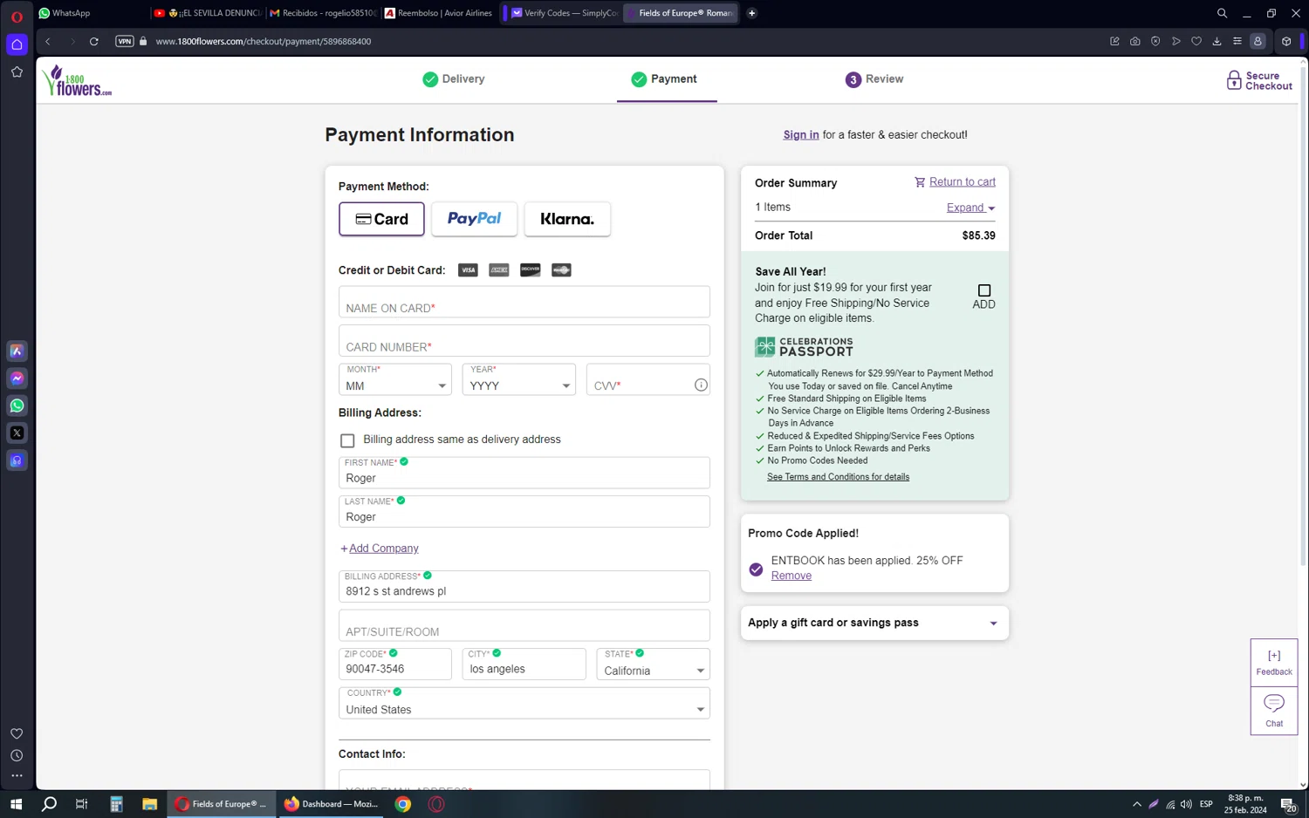Open the browser tab search icon

1222,13
